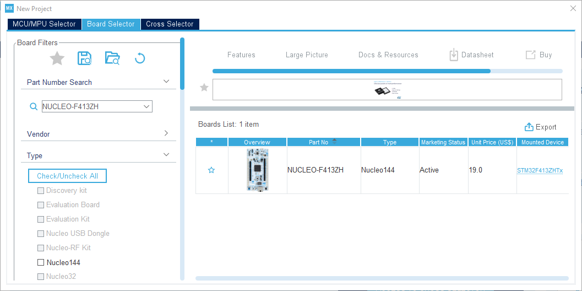Toggle the Evaluation Kit checkbox
Viewport: 582px width, 291px height.
41,219
